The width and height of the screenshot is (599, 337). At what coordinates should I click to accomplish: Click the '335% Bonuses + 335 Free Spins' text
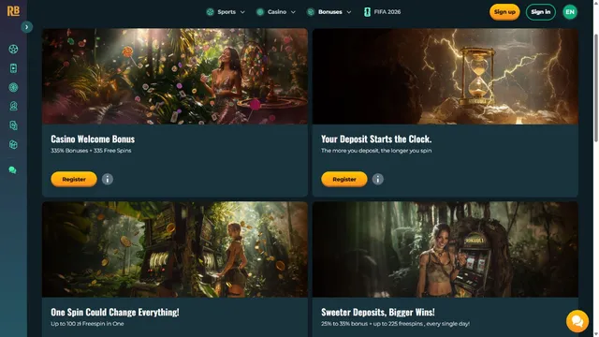[91, 151]
